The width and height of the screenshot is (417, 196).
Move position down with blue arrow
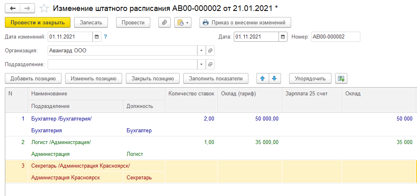[x=274, y=78]
